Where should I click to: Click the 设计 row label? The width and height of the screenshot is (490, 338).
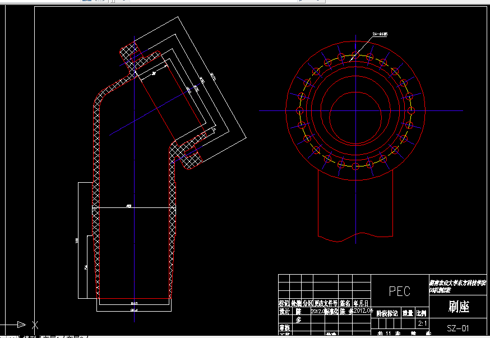tap(284, 311)
